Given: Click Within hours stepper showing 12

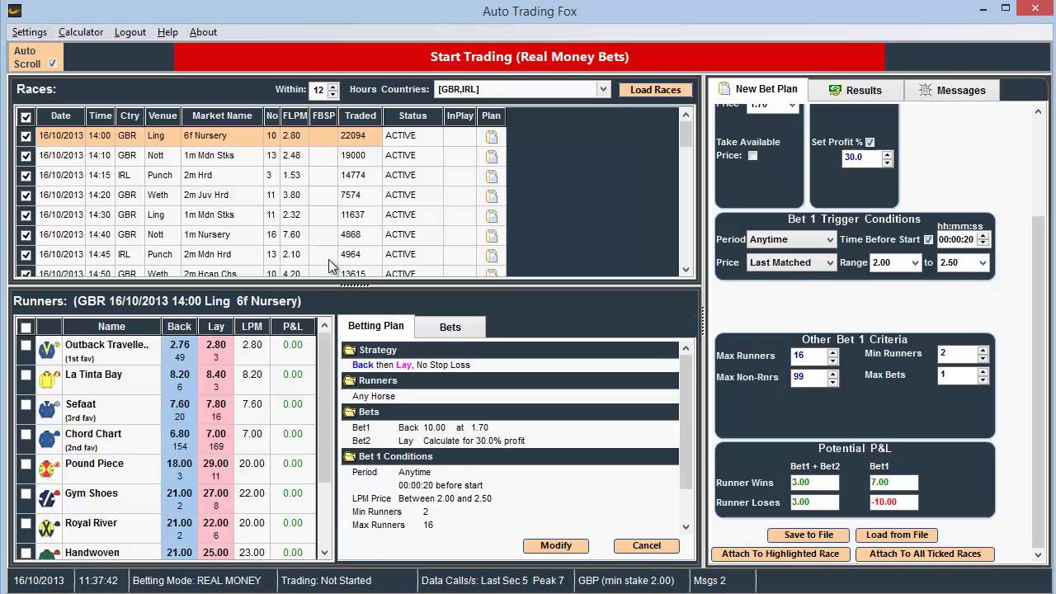Looking at the screenshot, I should 332,90.
